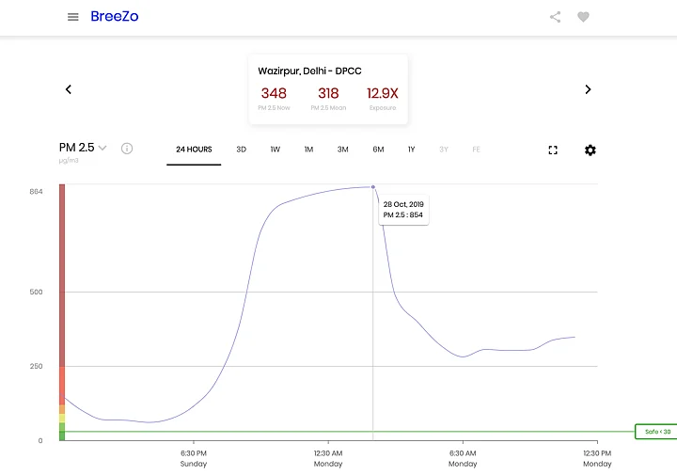The image size is (677, 475).
Task: Click the peak data point on chart
Action: 373,187
